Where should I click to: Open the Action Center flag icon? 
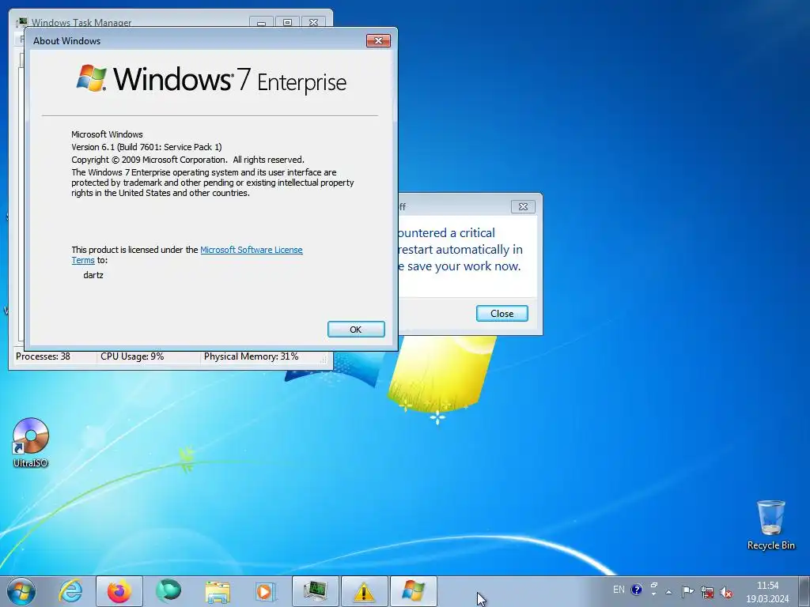coord(687,591)
